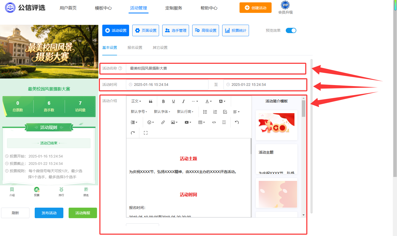Screen dimensions: 397x236
Task: Apply bold formatting
Action: coord(163,101)
